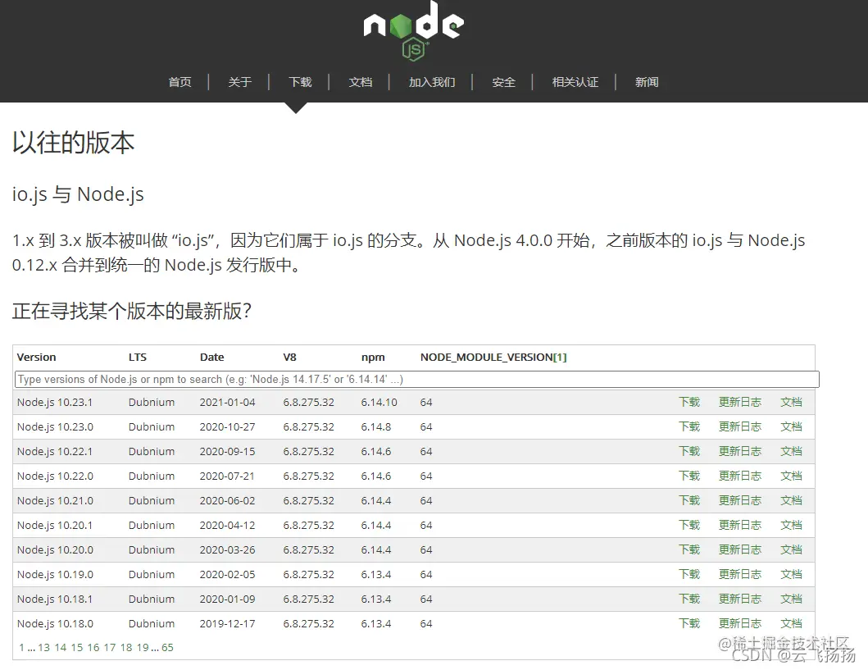Download Node.js 10.21.0
Screen dimensions: 868x670
(x=690, y=500)
